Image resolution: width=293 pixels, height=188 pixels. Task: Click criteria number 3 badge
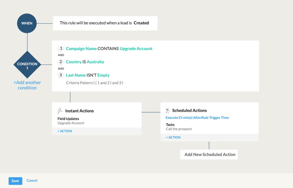pyautogui.click(x=61, y=75)
